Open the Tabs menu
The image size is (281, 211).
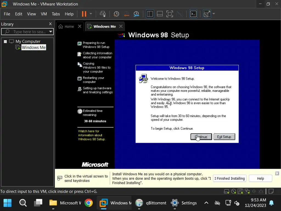coord(56,14)
